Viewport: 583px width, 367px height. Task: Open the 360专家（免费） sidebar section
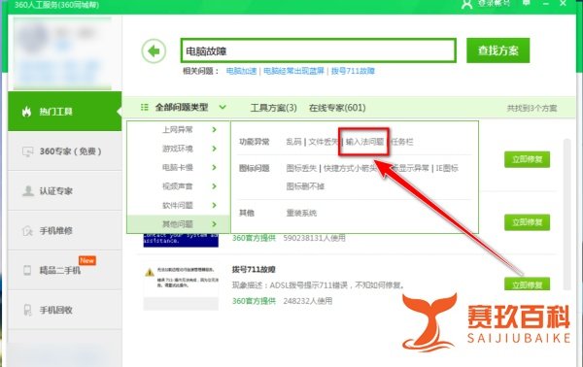click(x=65, y=151)
